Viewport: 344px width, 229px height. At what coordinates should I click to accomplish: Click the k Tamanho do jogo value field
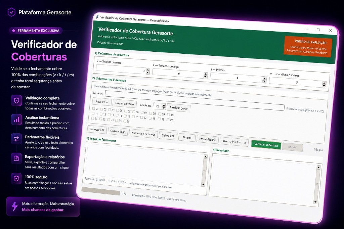pyautogui.click(x=178, y=74)
